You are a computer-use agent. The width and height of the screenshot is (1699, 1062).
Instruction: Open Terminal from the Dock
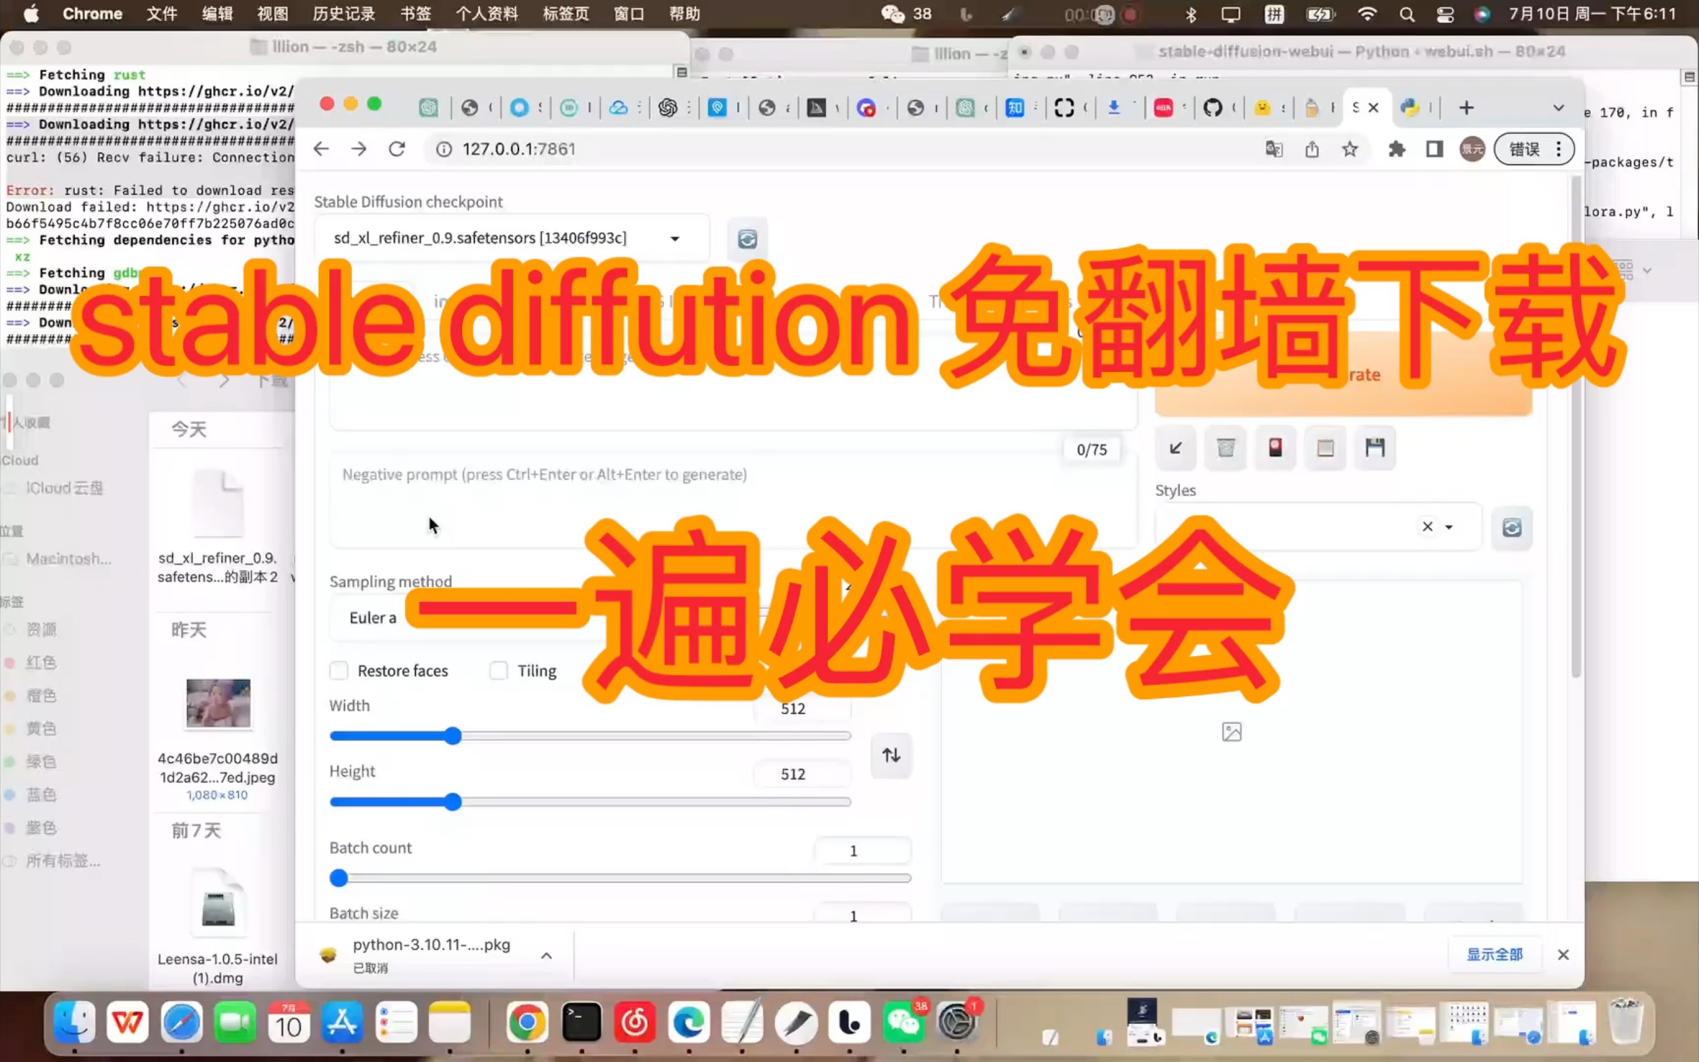click(581, 1022)
